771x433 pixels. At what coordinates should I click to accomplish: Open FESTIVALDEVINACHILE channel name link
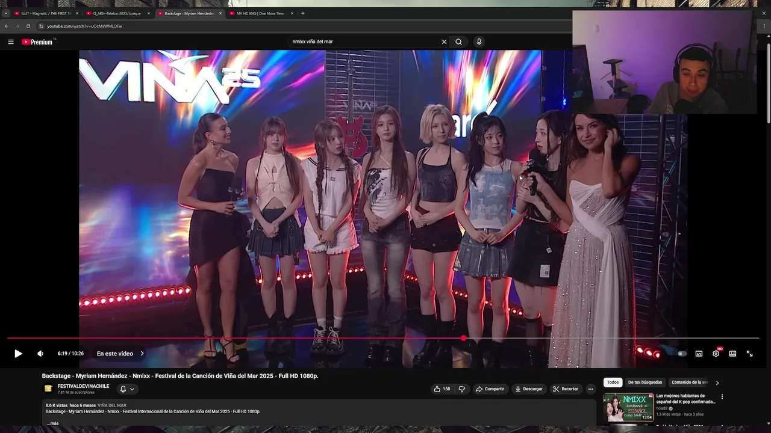[83, 386]
